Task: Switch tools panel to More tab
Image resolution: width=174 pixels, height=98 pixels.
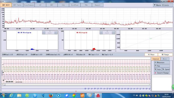Action: click(165, 59)
